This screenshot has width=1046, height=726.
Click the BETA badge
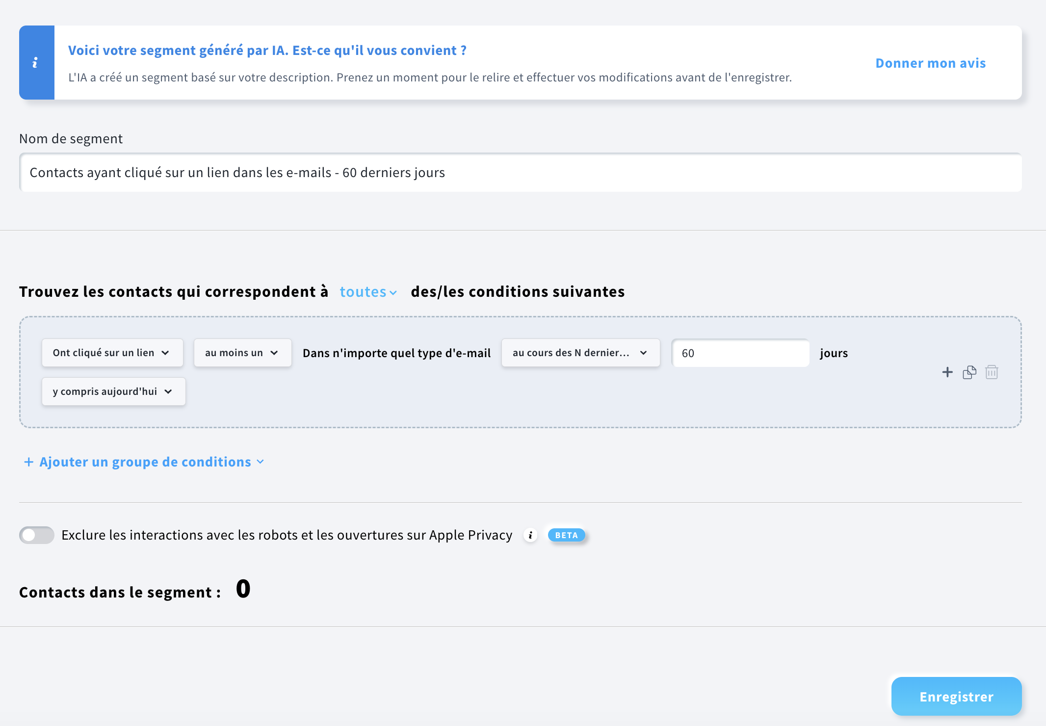(x=567, y=535)
